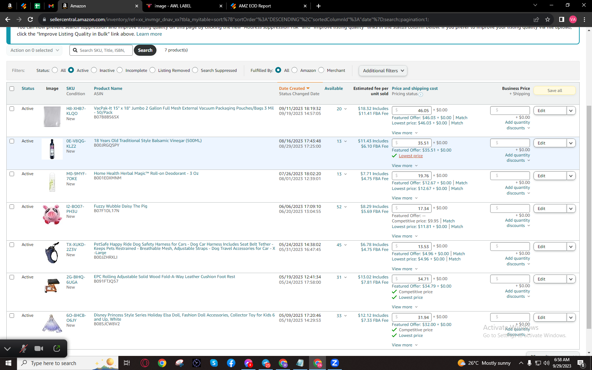The width and height of the screenshot is (592, 370).
Task: Launch Opera from the taskbar
Action: click(x=144, y=363)
